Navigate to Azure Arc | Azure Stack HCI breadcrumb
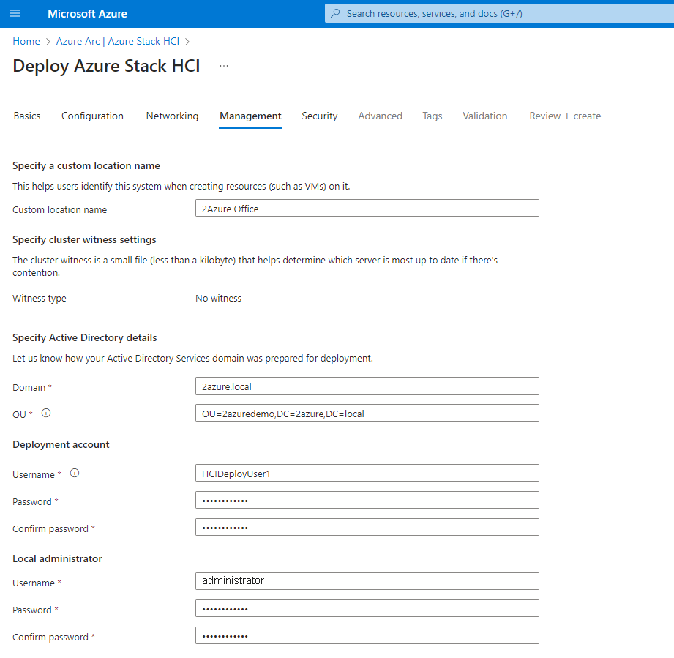This screenshot has height=658, width=674. point(117,42)
